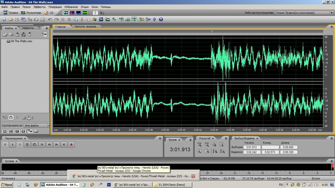
Task: Toggle show loop files filter button
Action: [x=11, y=131]
